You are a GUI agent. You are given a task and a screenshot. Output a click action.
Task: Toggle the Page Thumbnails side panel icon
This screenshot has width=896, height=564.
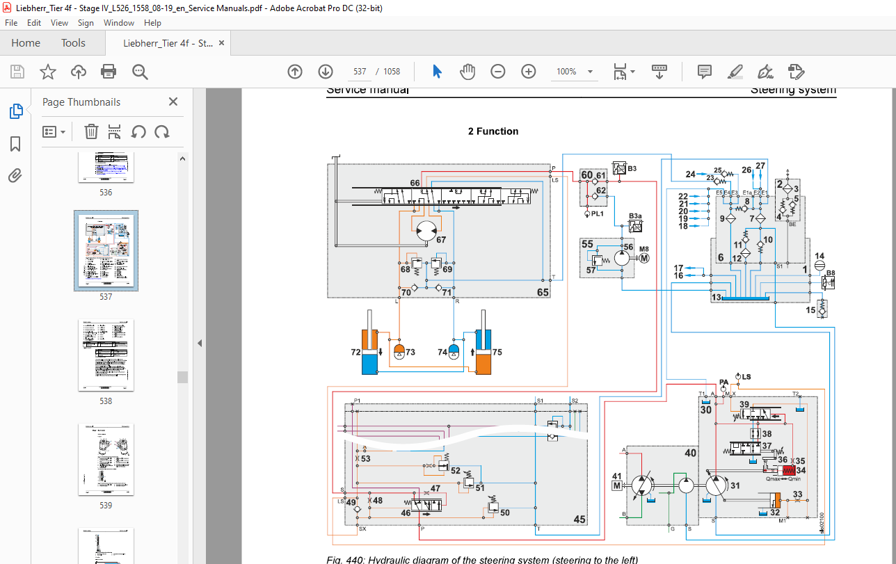click(15, 111)
